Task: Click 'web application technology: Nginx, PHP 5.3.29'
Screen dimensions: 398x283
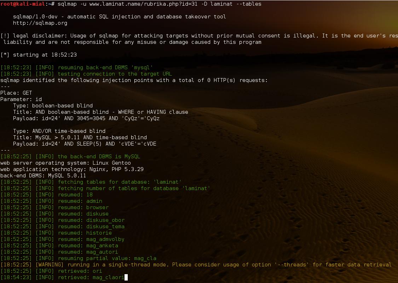Action: click(72, 169)
